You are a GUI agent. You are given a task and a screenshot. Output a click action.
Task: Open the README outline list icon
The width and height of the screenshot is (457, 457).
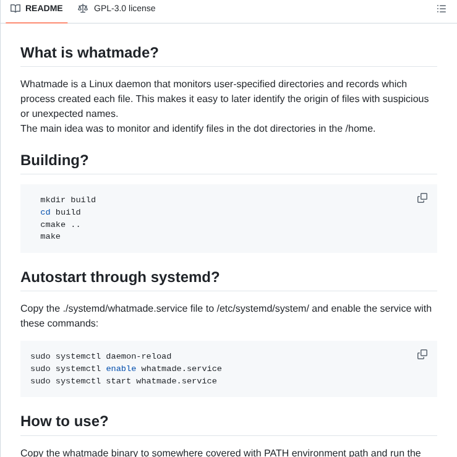point(441,9)
